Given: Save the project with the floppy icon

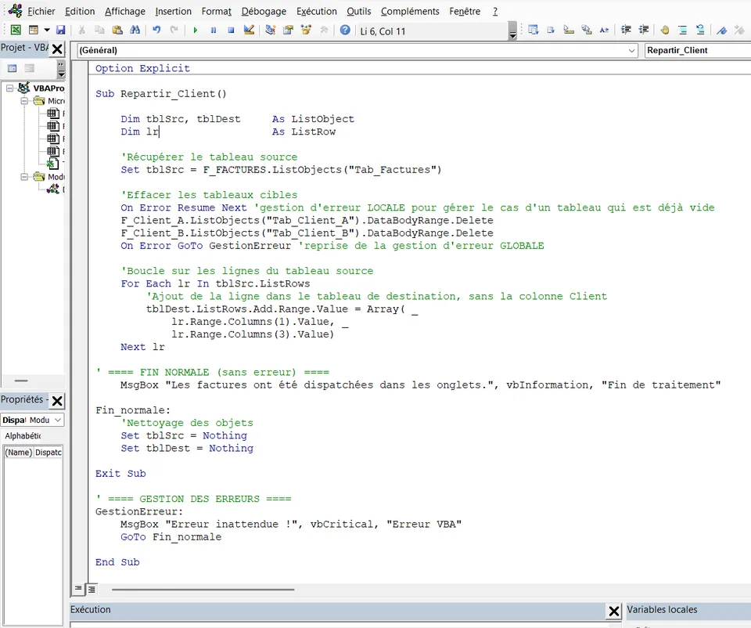Looking at the screenshot, I should pyautogui.click(x=60, y=30).
